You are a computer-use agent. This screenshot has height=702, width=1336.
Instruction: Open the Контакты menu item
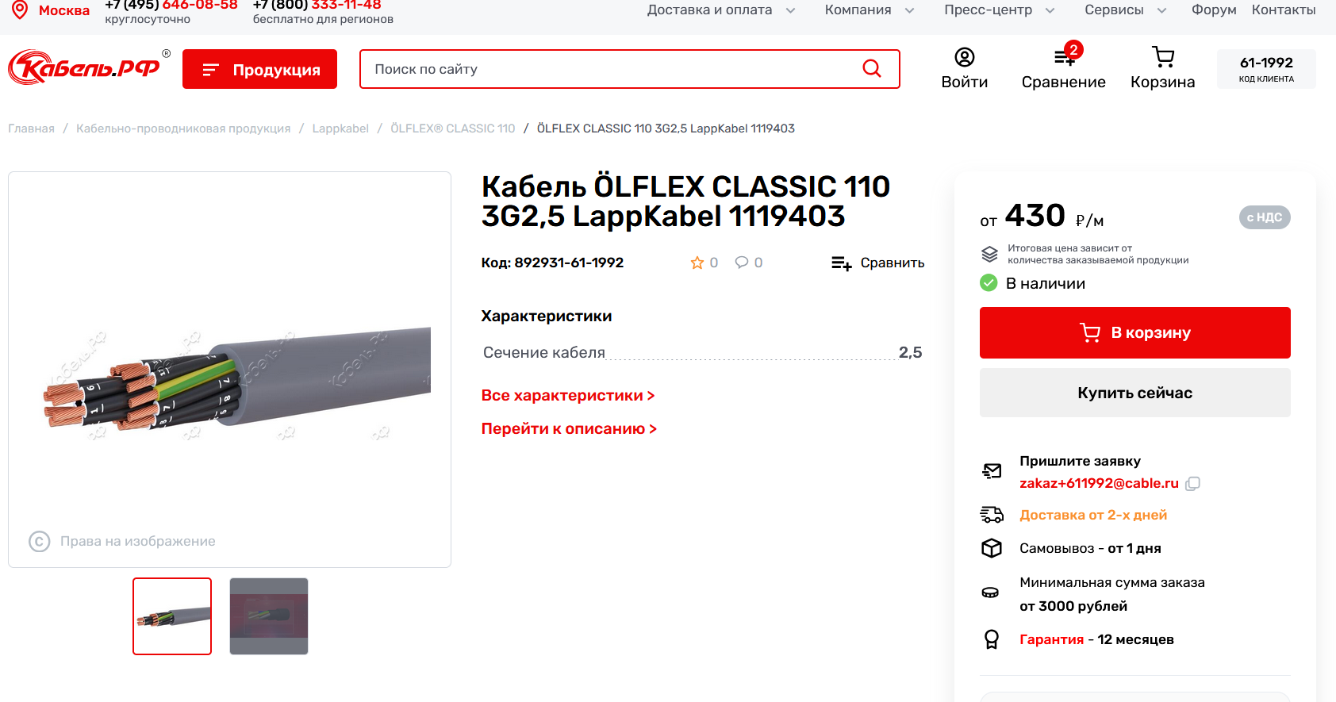(x=1284, y=10)
